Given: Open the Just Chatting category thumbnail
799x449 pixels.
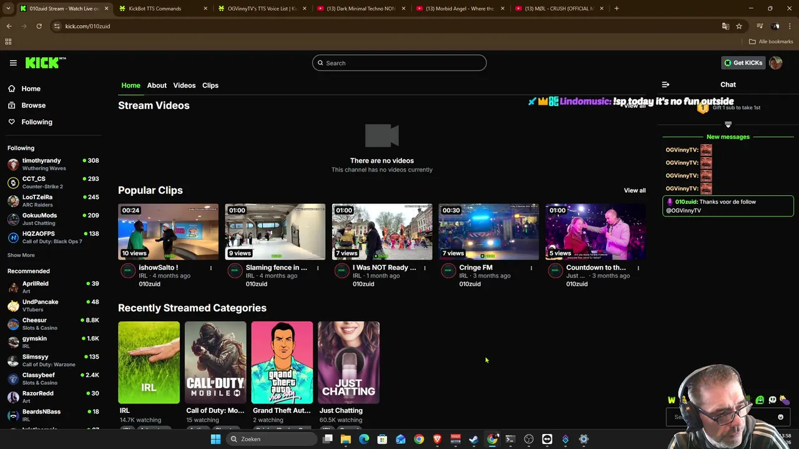Looking at the screenshot, I should [348, 362].
